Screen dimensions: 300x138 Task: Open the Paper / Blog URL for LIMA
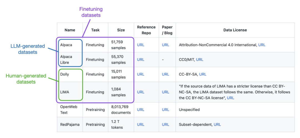click(166, 92)
